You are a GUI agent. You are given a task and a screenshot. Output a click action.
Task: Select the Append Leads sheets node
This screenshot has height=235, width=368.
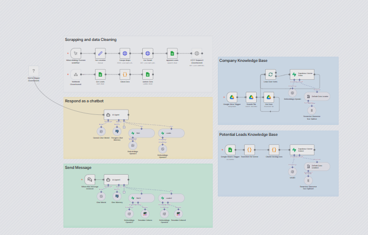pos(172,54)
